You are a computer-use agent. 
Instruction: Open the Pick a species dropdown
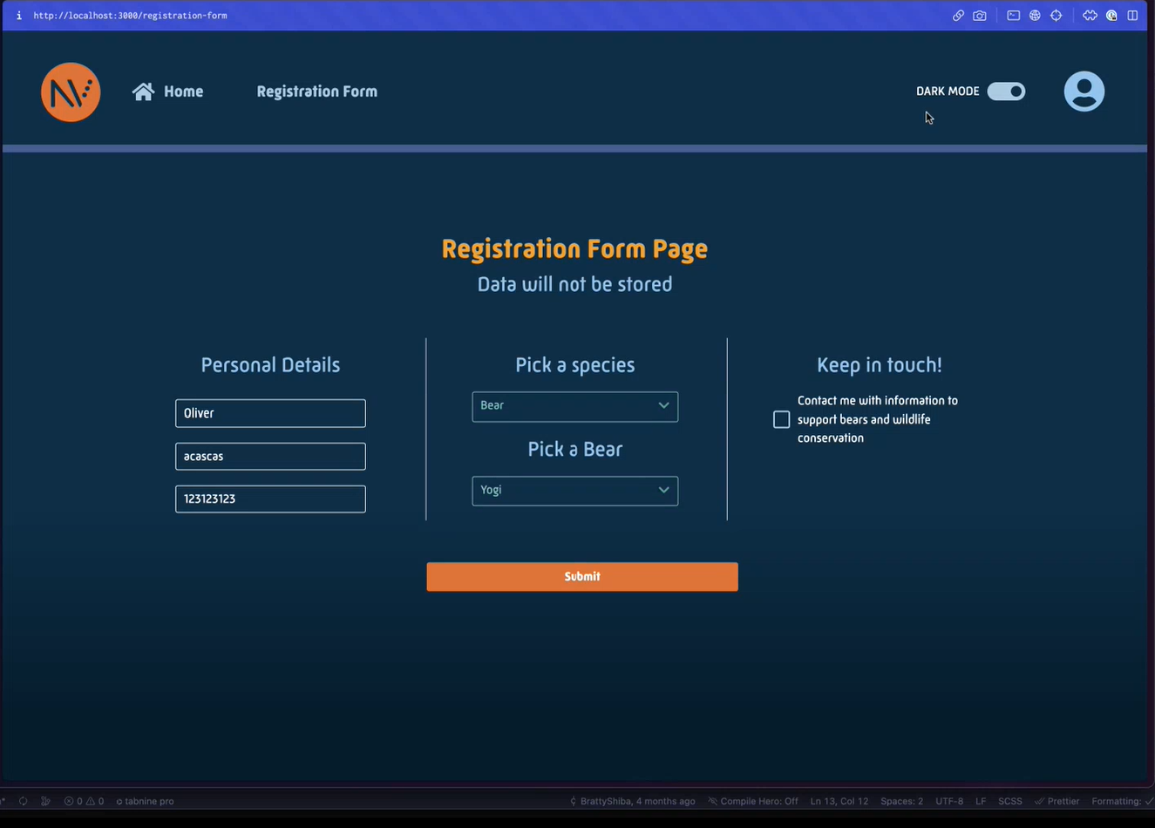point(574,406)
